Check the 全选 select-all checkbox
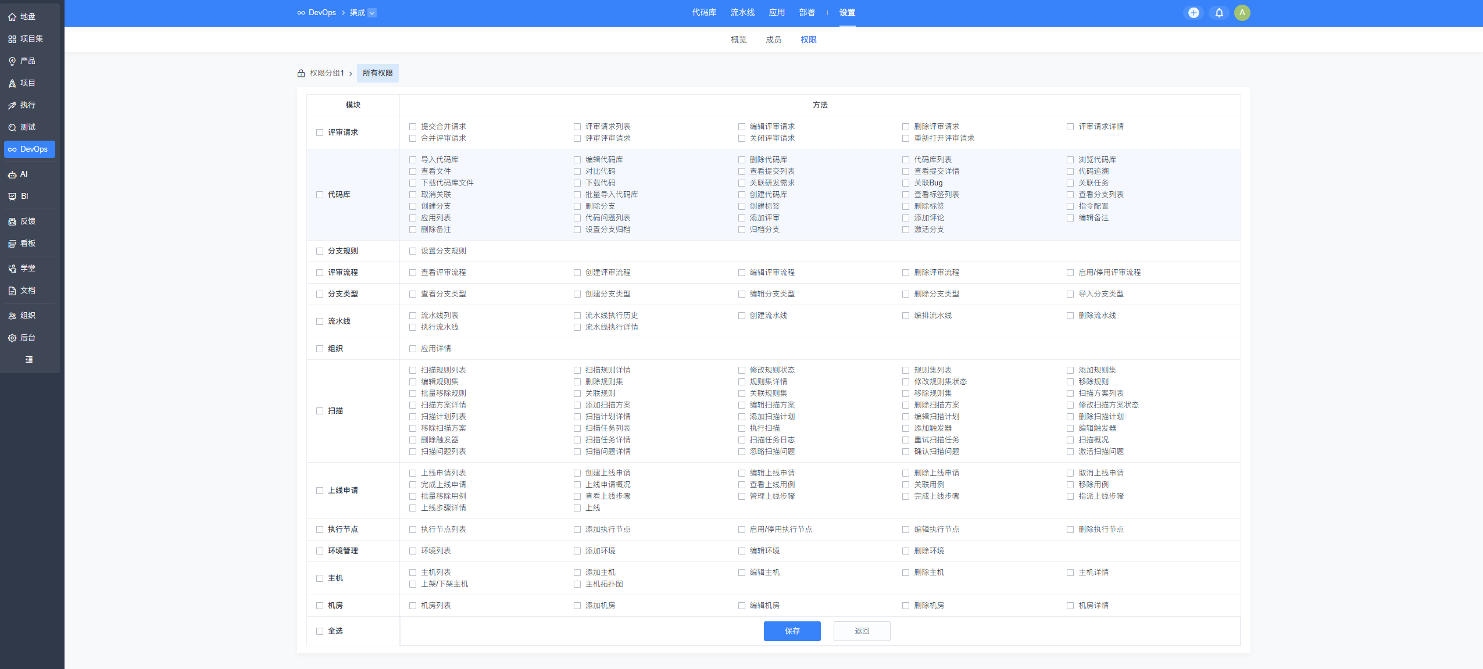This screenshot has width=1483, height=669. [320, 631]
